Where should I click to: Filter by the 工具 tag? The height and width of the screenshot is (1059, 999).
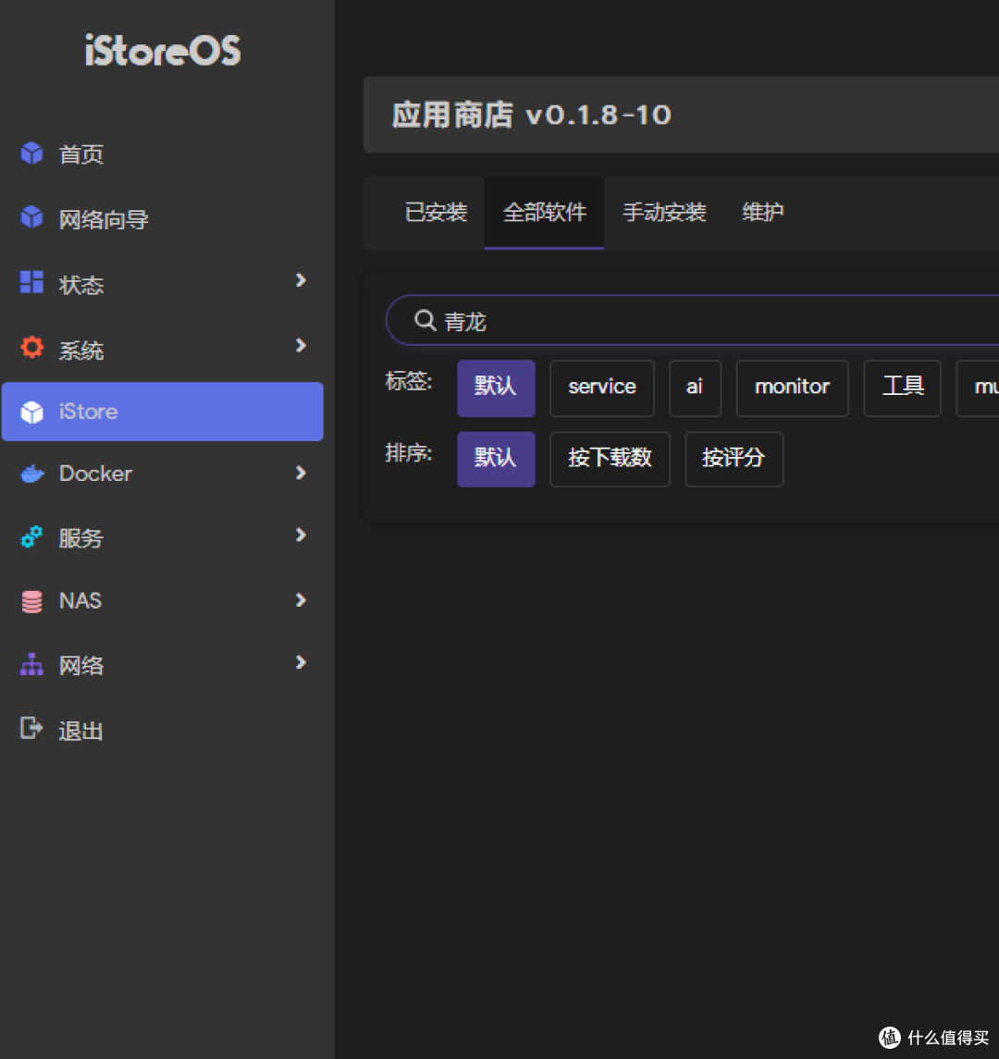point(903,388)
